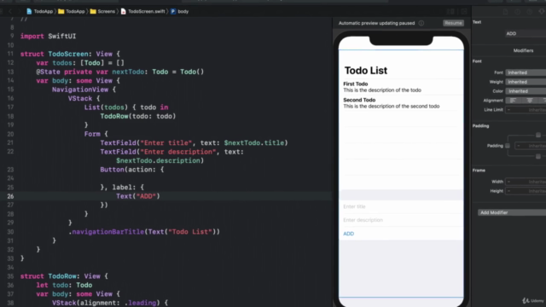Click the Enter title field in preview

[x=401, y=206]
